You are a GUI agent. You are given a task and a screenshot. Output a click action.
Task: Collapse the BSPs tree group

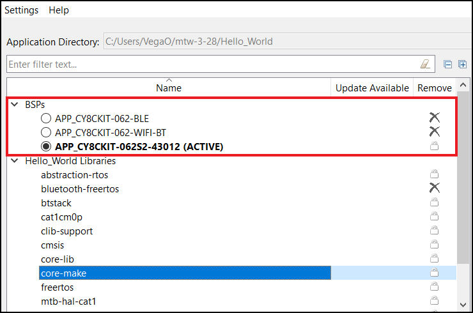click(15, 105)
